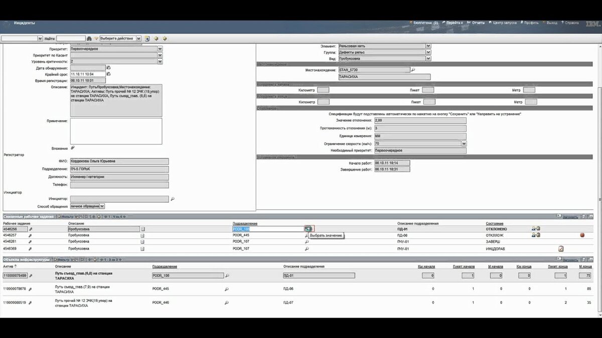Click the binoculars find icon in toolbar

tap(89, 38)
